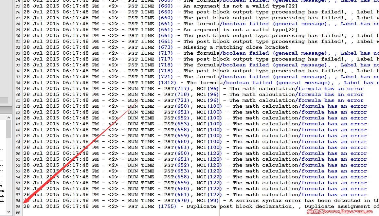This screenshot has height=216, width=379.
Task: Click 'PST(658)' on line 46
Action: click(x=177, y=130)
